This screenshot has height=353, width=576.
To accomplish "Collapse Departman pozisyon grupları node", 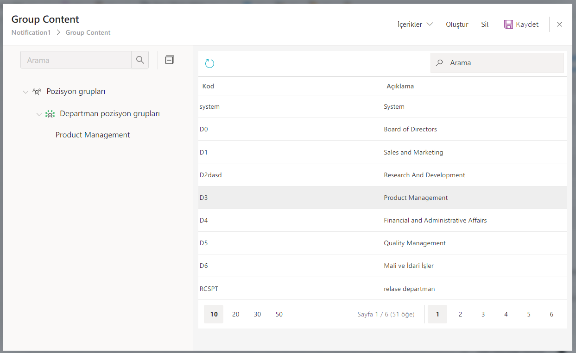I will coord(39,114).
